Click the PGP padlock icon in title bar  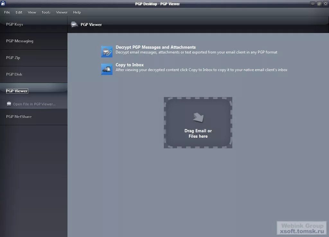click(x=3, y=3)
